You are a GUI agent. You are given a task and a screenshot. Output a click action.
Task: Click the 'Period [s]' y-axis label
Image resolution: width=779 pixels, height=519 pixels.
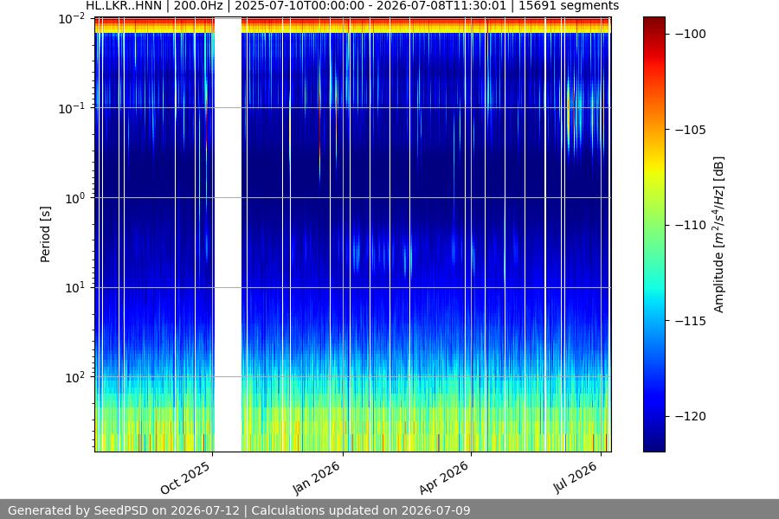(x=45, y=234)
